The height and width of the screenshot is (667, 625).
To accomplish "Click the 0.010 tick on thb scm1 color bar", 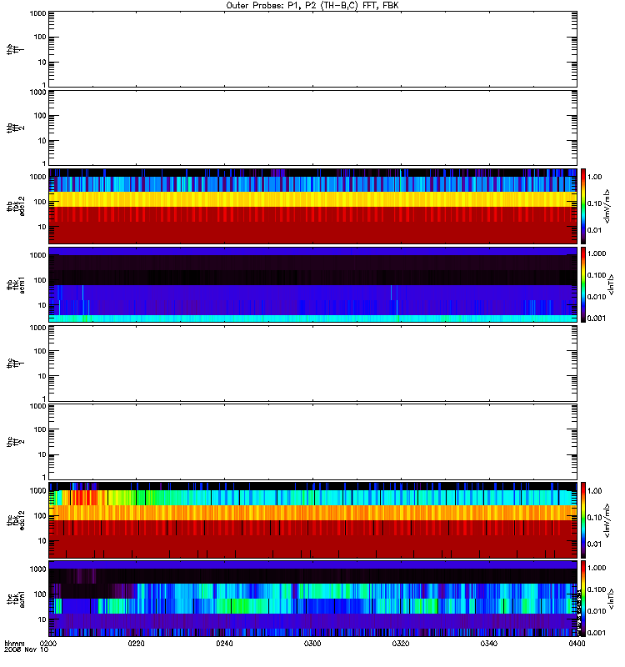I will 597,297.
